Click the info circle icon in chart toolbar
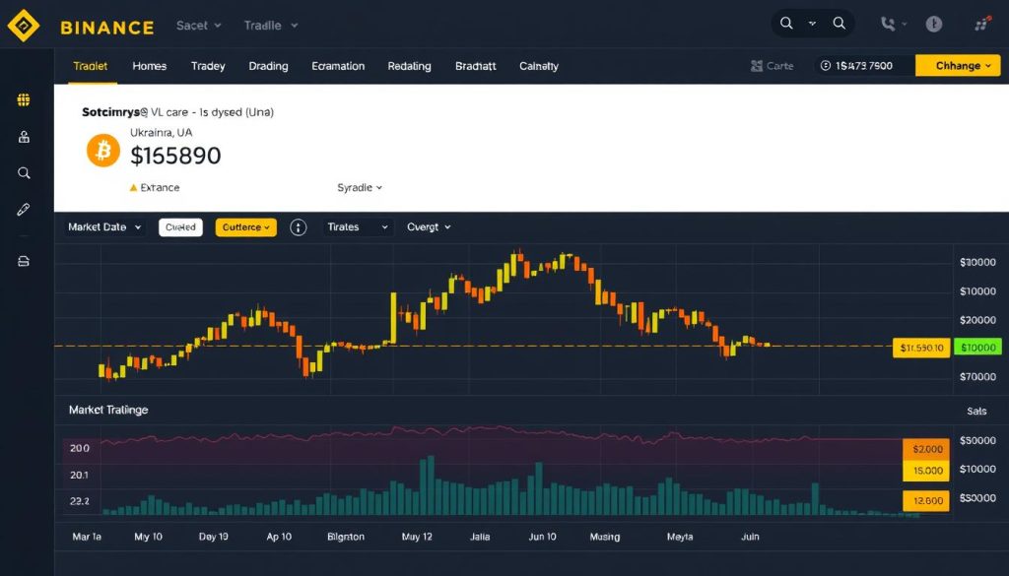 (x=298, y=226)
